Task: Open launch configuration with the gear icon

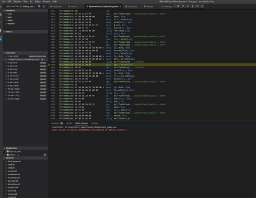Action: click(39, 6)
